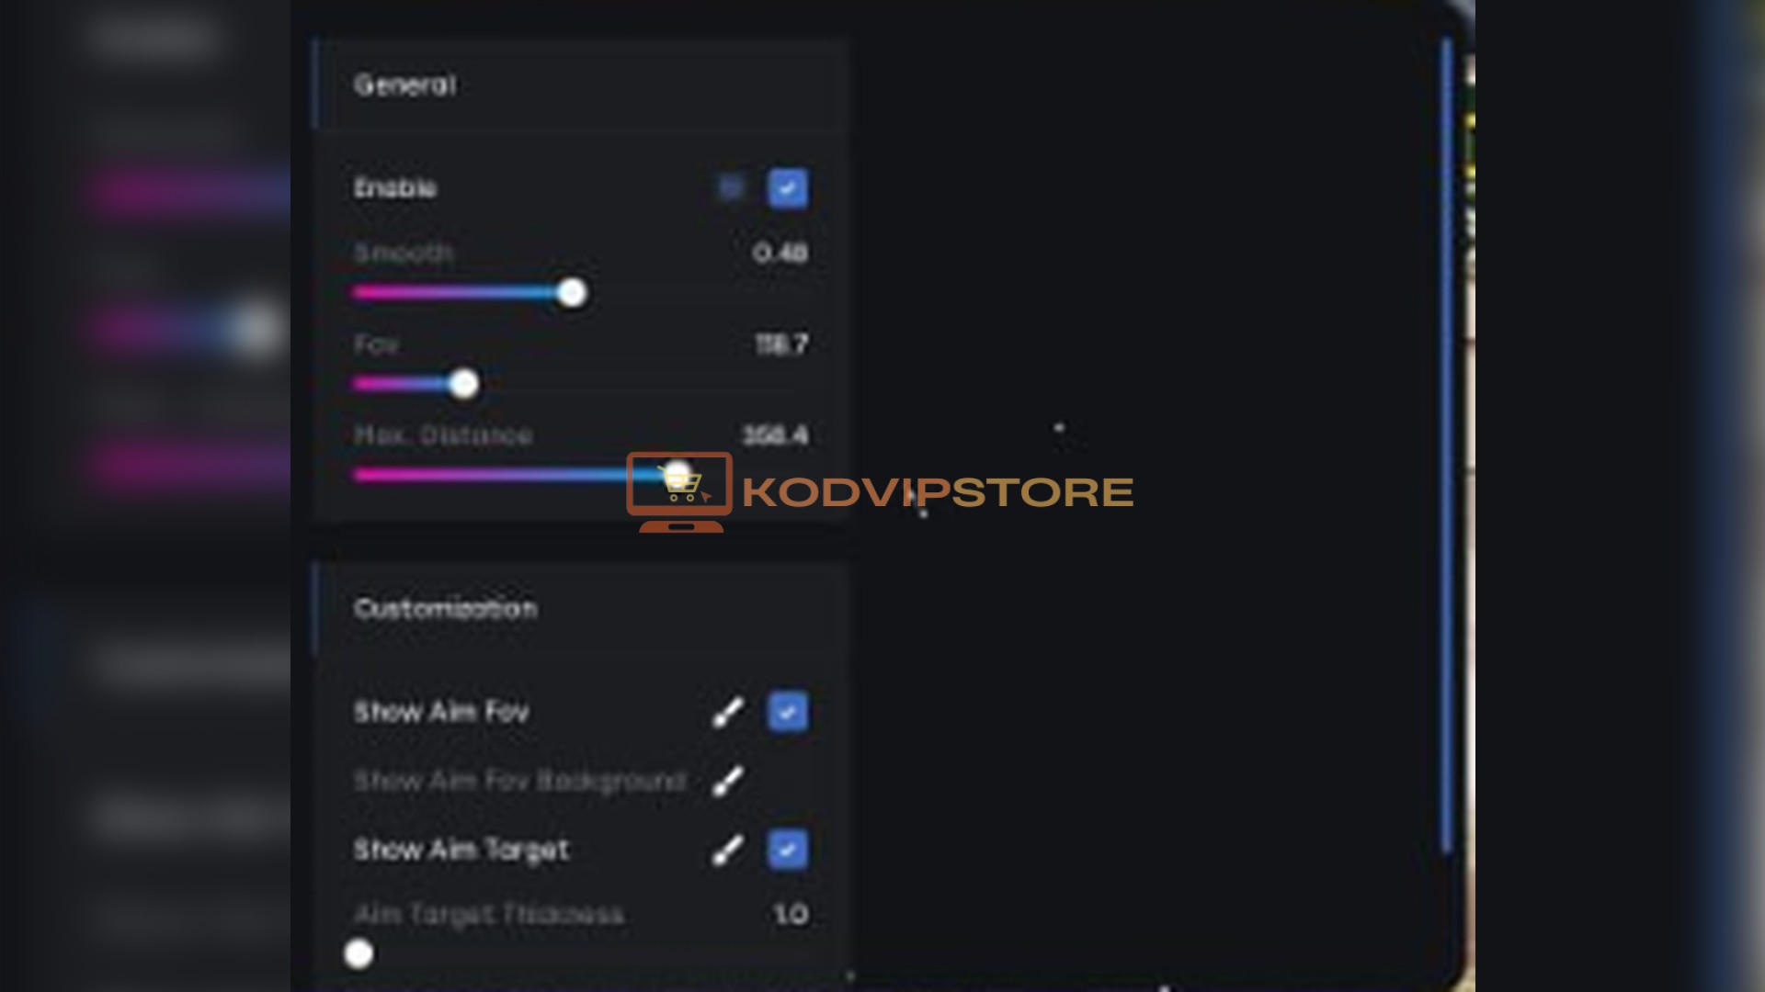Toggle the Enable checkbox in General

click(x=788, y=188)
